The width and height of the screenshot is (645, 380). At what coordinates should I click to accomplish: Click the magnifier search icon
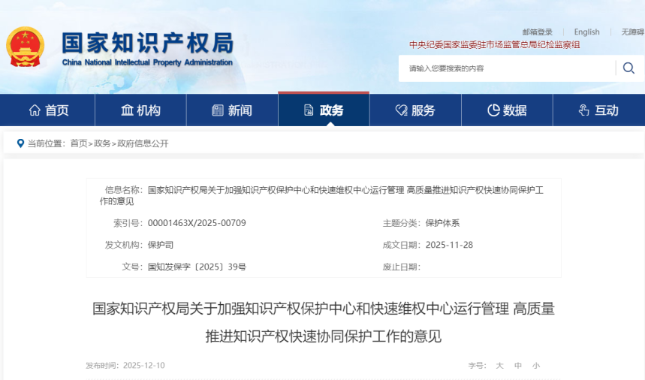click(628, 68)
